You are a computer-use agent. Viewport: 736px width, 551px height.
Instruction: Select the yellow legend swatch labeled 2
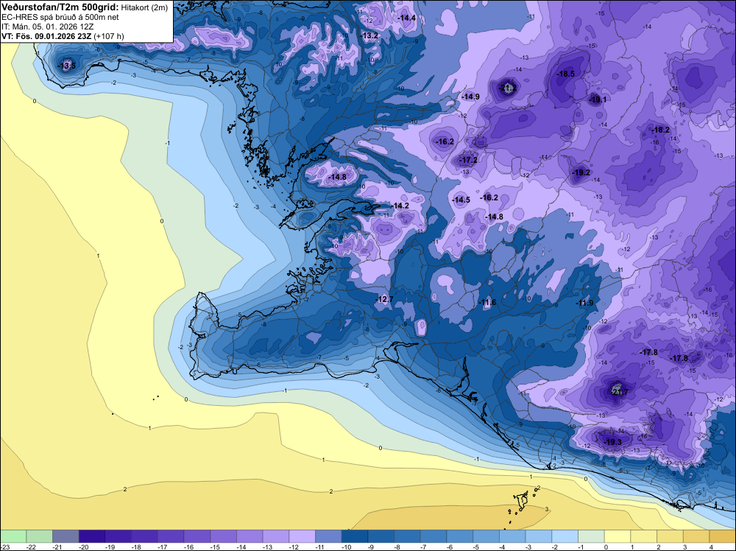point(670,536)
